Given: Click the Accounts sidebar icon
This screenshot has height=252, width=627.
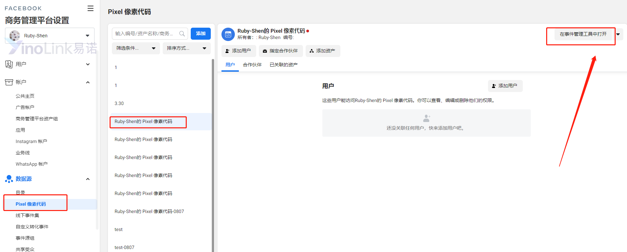Looking at the screenshot, I should click(x=9, y=82).
